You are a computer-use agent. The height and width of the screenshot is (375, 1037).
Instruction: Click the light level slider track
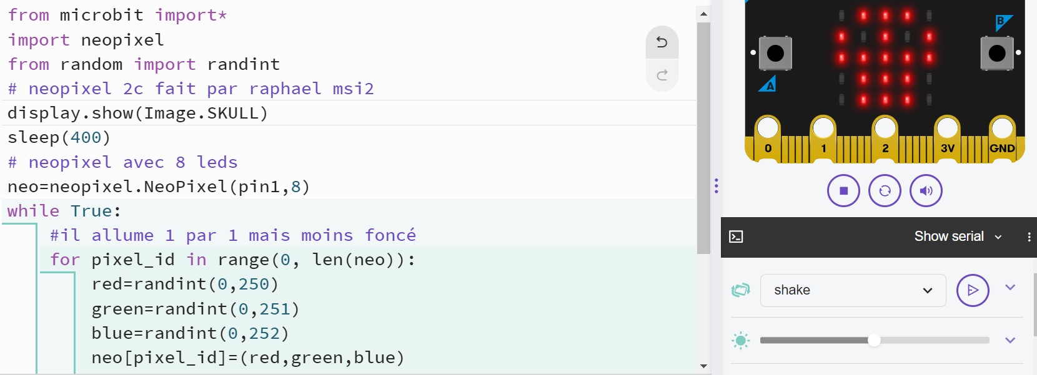pyautogui.click(x=875, y=340)
